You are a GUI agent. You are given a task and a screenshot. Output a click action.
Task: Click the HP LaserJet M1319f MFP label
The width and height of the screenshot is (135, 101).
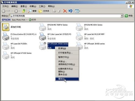point(94,34)
